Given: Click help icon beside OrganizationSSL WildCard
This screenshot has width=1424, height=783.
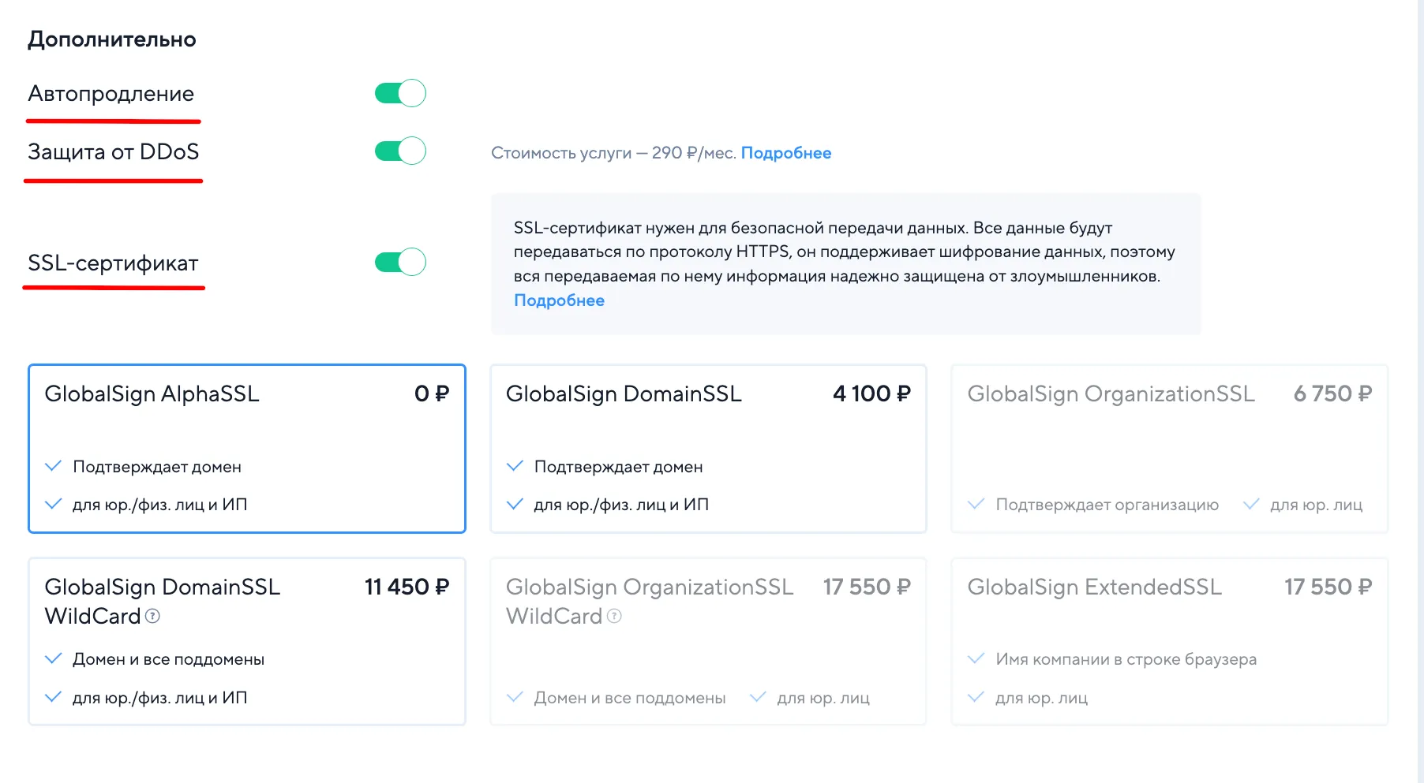Looking at the screenshot, I should (614, 617).
